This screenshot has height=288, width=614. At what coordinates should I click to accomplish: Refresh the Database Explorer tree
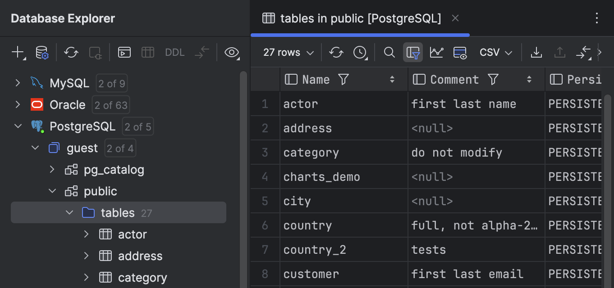click(x=71, y=52)
